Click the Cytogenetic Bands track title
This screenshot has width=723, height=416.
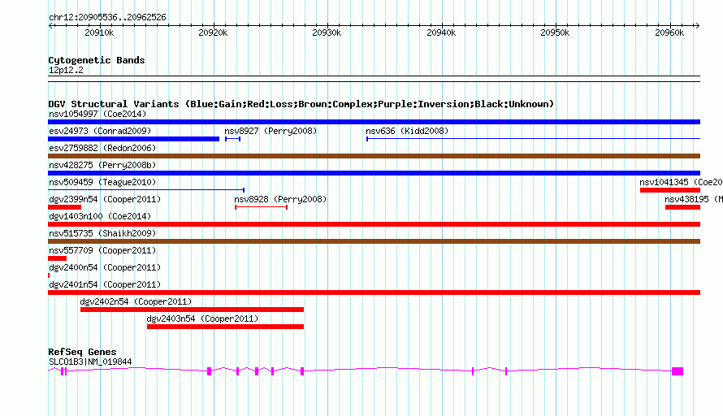[97, 60]
